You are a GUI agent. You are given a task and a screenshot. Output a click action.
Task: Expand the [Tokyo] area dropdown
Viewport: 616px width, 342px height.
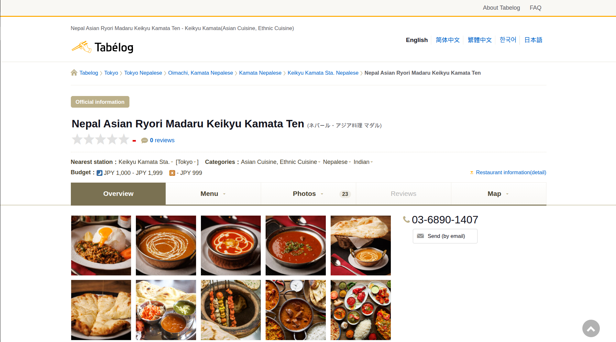[x=187, y=162]
